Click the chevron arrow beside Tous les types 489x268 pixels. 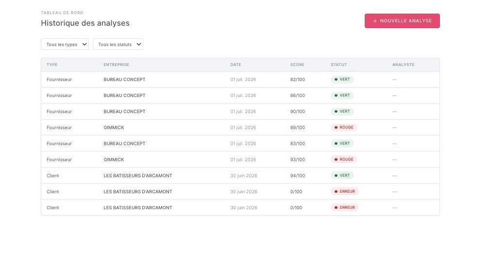coord(84,44)
